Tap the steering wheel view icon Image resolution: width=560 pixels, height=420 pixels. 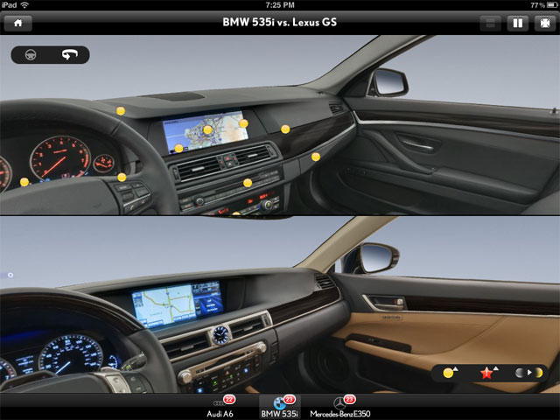(33, 55)
